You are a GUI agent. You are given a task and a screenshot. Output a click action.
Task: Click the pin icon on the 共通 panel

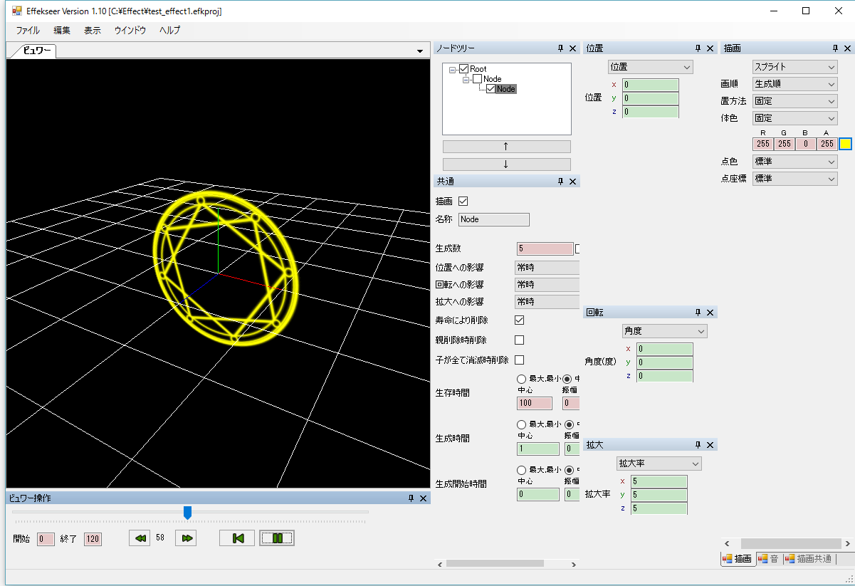pos(561,181)
